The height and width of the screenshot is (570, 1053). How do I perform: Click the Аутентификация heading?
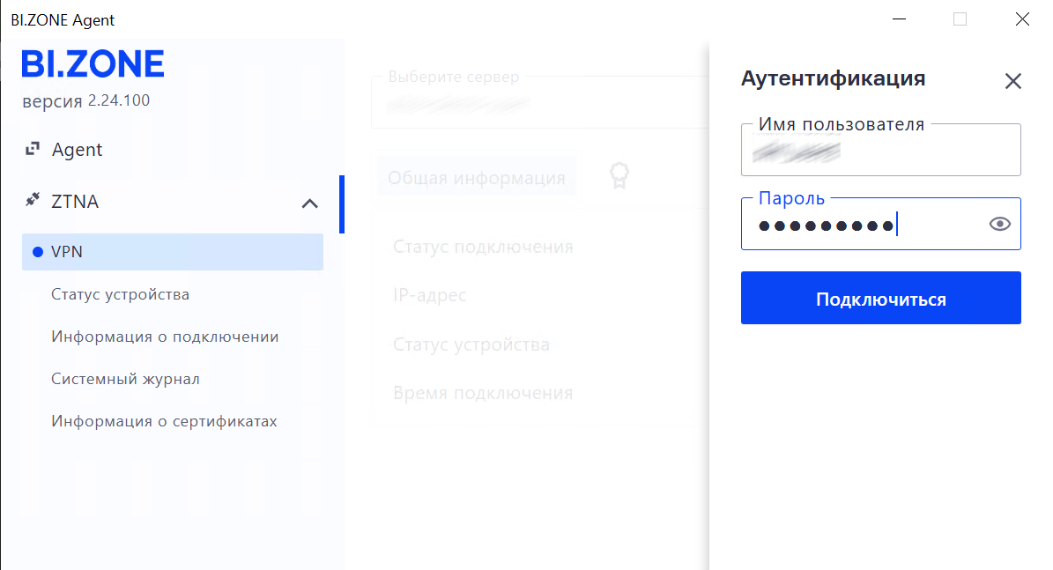click(x=833, y=78)
